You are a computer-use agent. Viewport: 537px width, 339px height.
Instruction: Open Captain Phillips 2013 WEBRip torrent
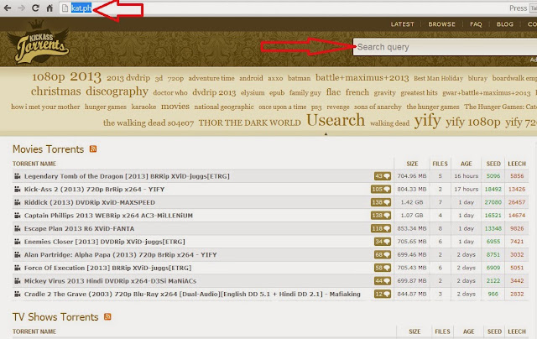(108, 216)
